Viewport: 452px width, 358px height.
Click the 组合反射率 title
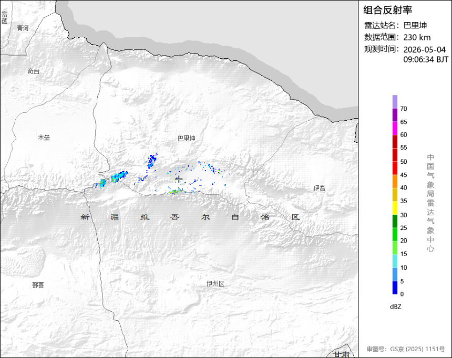387,10
